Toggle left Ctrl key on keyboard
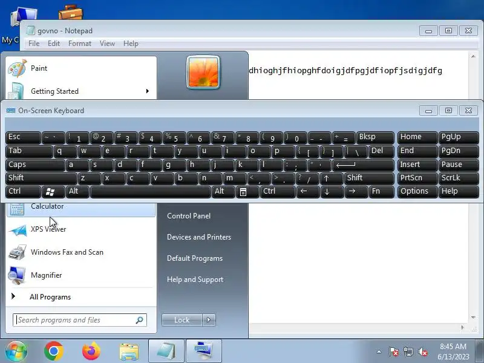This screenshot has width=484, height=363. [23, 192]
